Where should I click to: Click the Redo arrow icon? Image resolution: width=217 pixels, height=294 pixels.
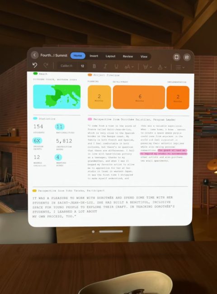pyautogui.click(x=46, y=65)
